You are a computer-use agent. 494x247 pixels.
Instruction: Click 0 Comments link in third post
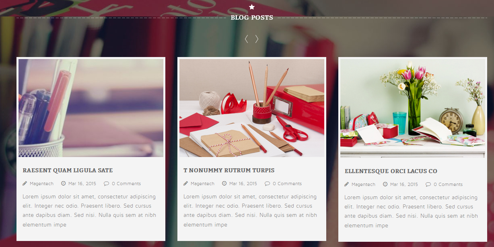click(448, 184)
